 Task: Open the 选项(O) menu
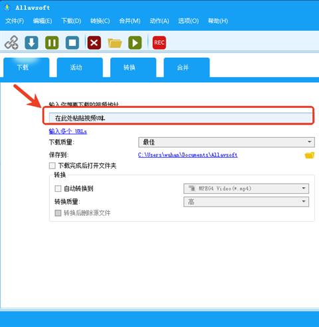[x=188, y=21]
